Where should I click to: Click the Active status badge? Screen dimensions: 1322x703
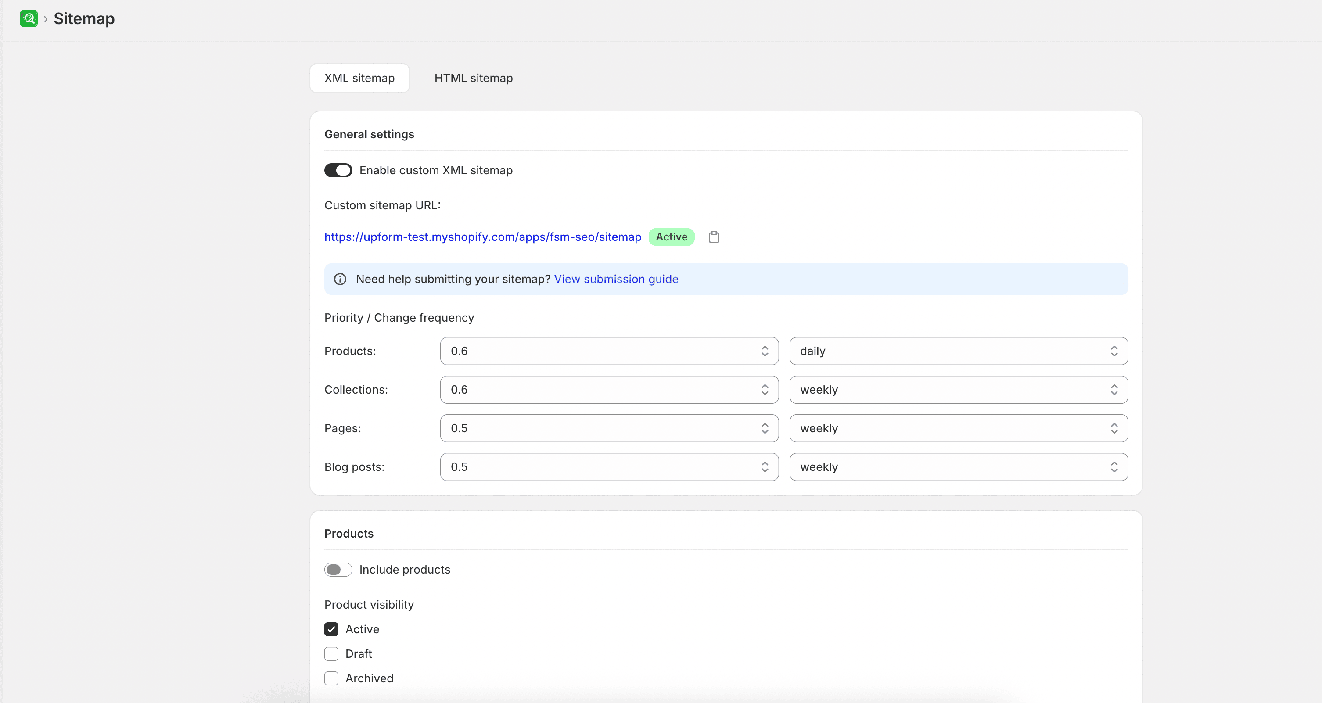coord(671,237)
